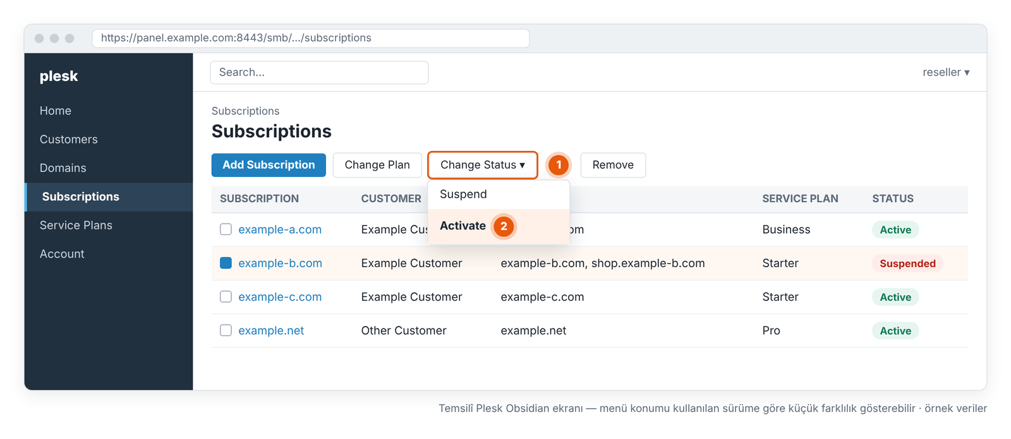Click Example Customer in example-b.com row

pyautogui.click(x=411, y=263)
